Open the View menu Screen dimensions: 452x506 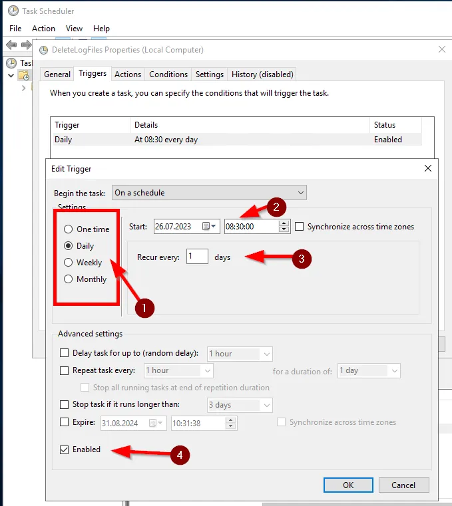click(x=74, y=29)
